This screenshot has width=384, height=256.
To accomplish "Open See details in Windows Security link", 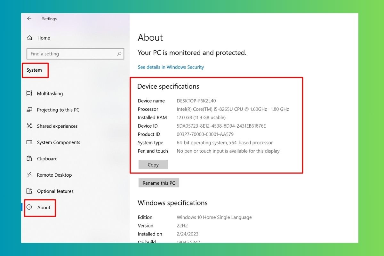I will point(171,67).
